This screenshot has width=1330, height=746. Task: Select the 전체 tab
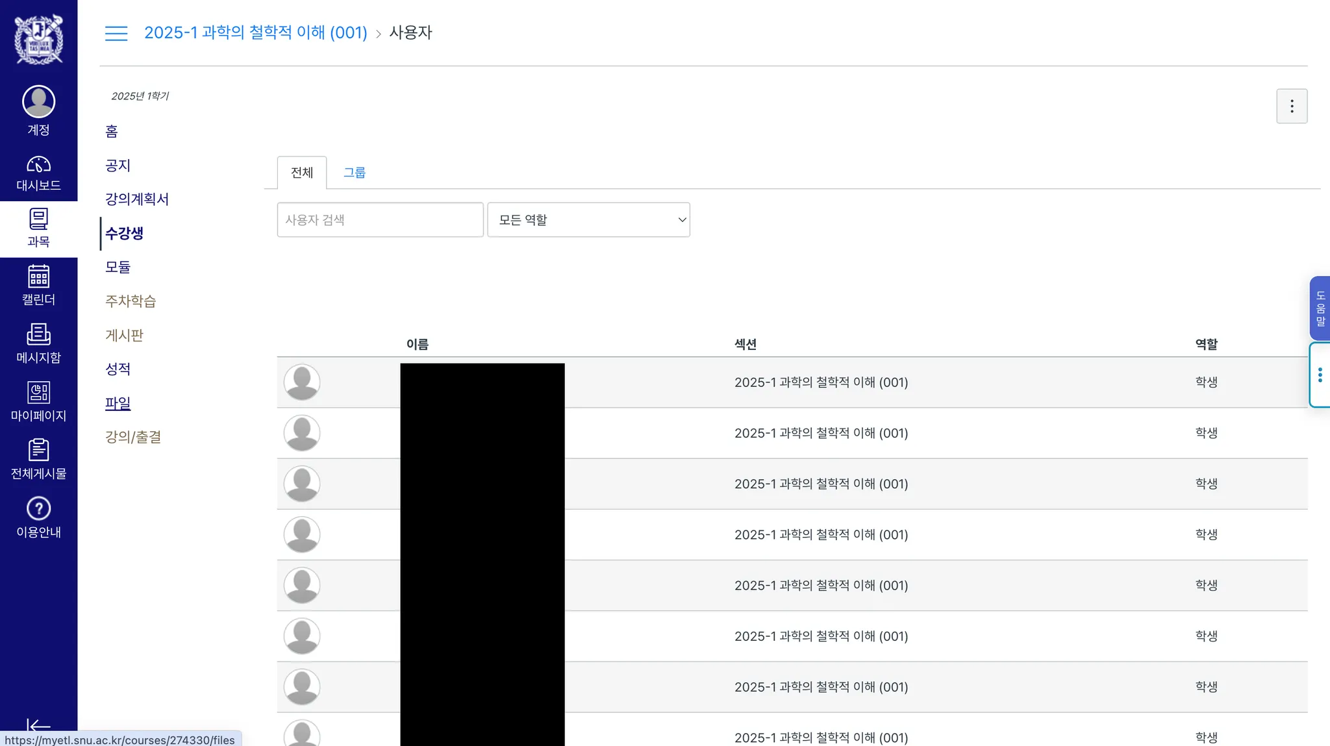(302, 173)
